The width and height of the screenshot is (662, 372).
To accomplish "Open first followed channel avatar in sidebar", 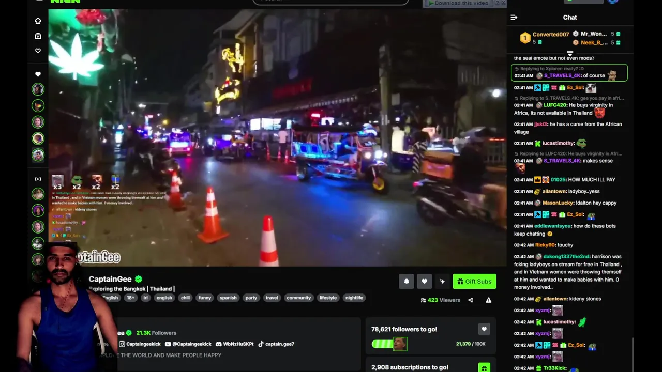I will click(x=38, y=89).
